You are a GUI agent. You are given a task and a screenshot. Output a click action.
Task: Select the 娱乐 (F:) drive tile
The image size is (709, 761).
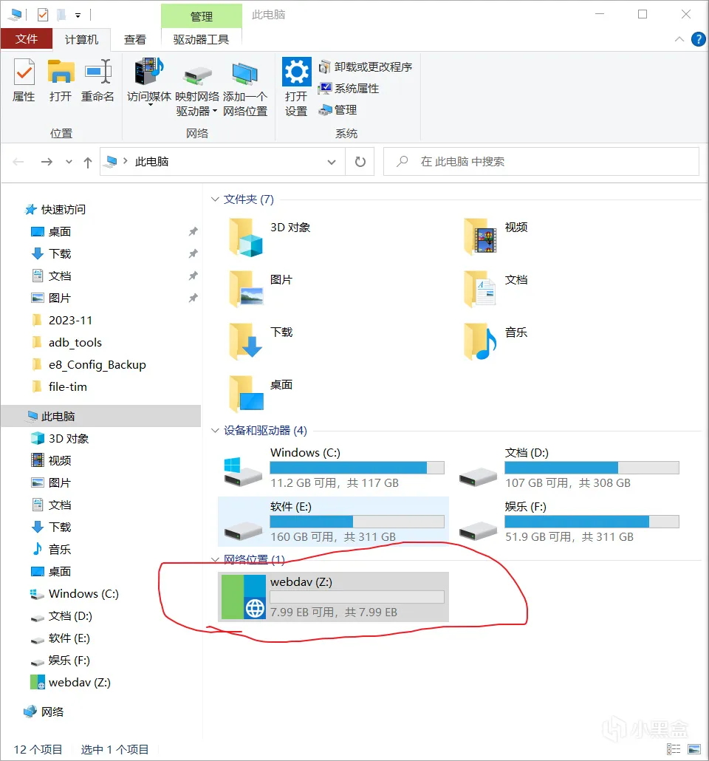pyautogui.click(x=568, y=522)
